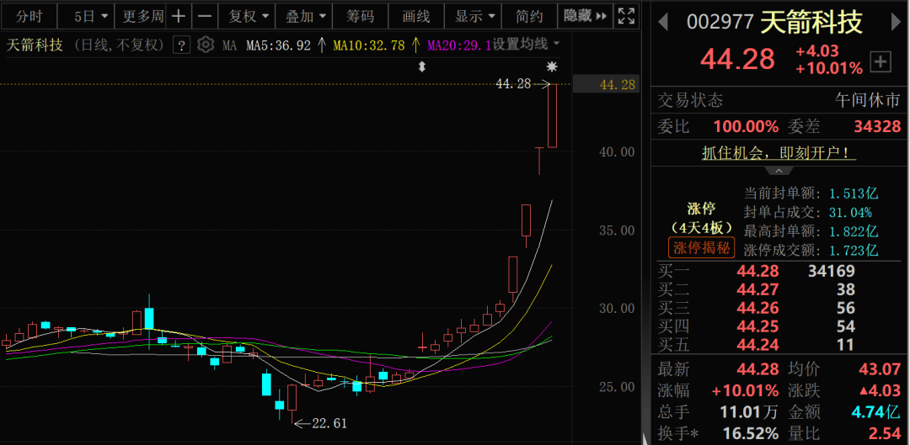Select the 买五 bid price 44.24
Viewport: 910px width, 445px height.
757,345
